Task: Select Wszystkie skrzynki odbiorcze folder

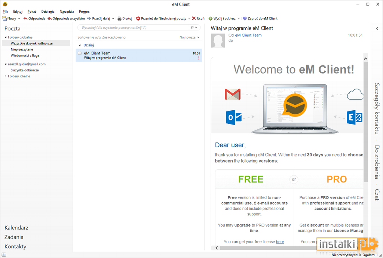Action: [x=36, y=43]
